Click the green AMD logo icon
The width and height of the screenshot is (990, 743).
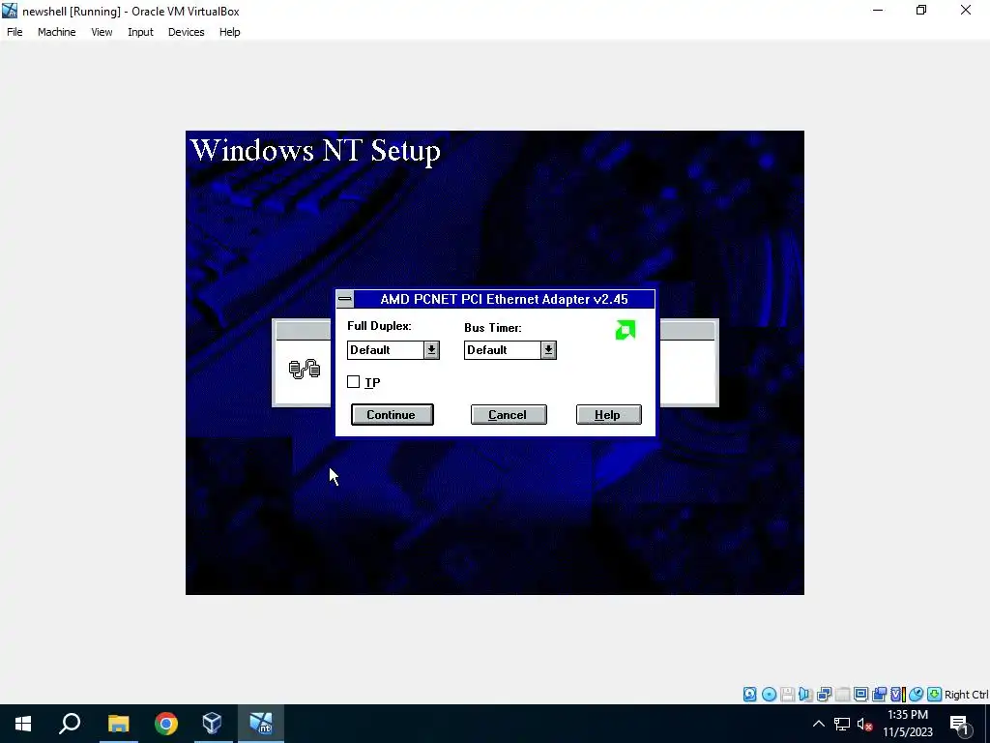(x=626, y=330)
